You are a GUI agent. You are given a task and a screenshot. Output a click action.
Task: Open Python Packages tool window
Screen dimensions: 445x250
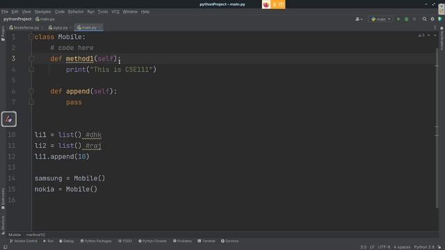96,241
